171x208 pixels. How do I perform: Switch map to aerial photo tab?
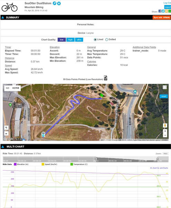click(x=16, y=88)
